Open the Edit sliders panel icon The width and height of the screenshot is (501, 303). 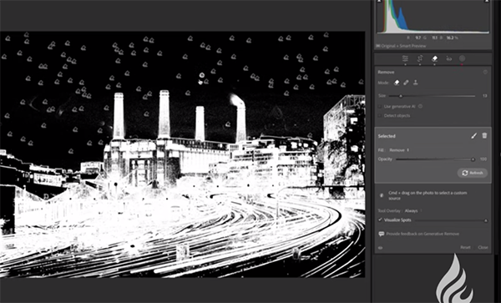click(405, 58)
